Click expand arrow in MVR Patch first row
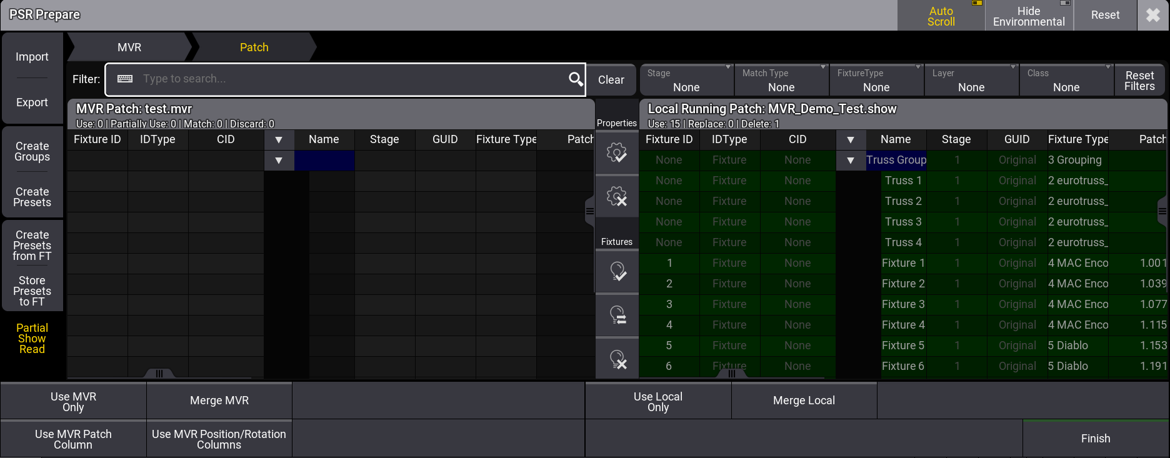Screen dimensions: 1170x458 tap(279, 161)
